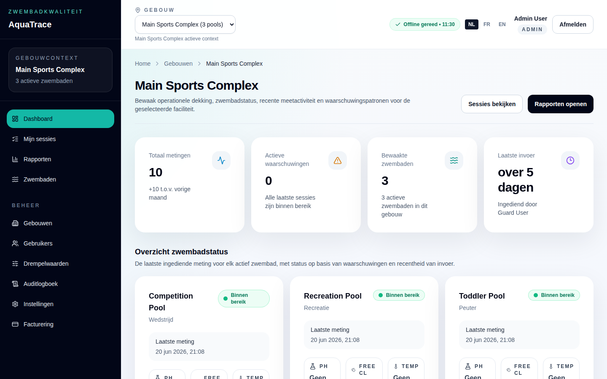Click the checkmark icon in Offline gereed badge

(x=398, y=24)
